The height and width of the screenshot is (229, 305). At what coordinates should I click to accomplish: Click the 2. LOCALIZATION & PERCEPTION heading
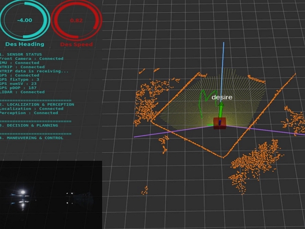pyautogui.click(x=37, y=104)
